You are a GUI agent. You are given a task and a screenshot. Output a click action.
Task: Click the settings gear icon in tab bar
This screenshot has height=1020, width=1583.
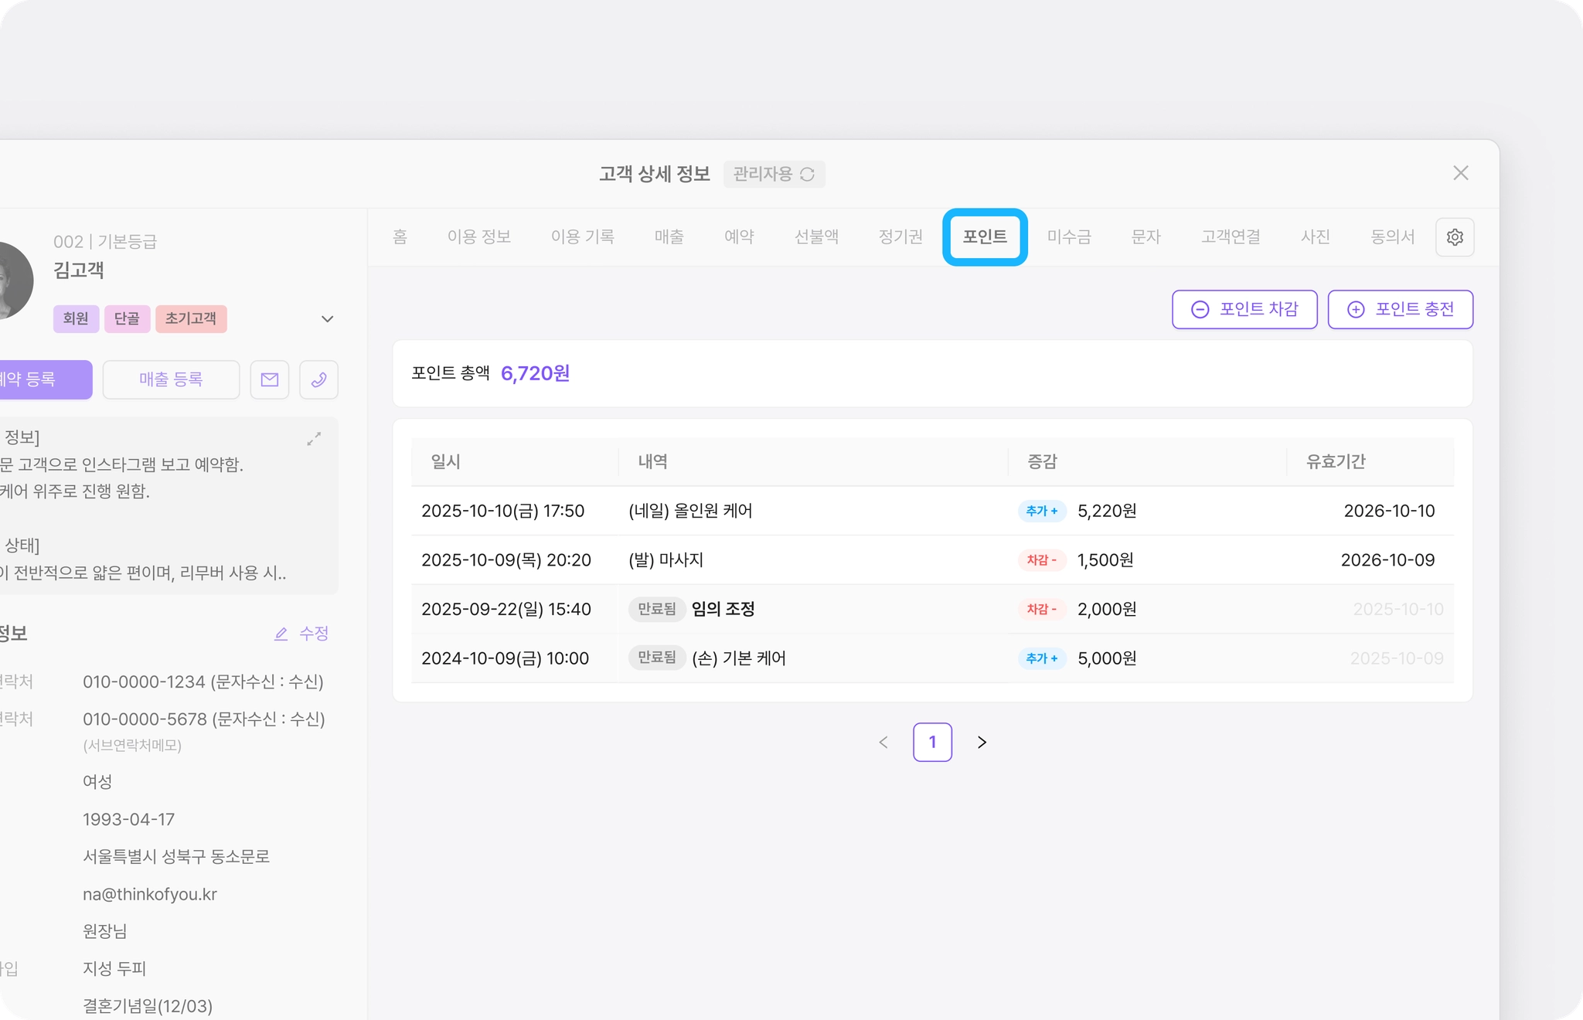click(x=1454, y=237)
